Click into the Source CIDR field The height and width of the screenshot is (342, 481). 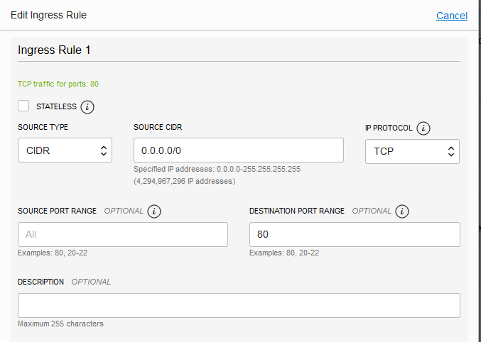click(x=238, y=150)
